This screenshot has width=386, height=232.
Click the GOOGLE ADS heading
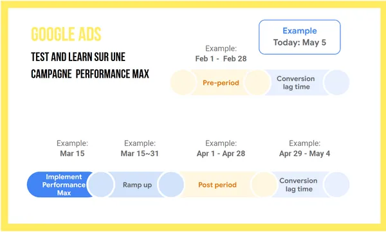pyautogui.click(x=66, y=34)
